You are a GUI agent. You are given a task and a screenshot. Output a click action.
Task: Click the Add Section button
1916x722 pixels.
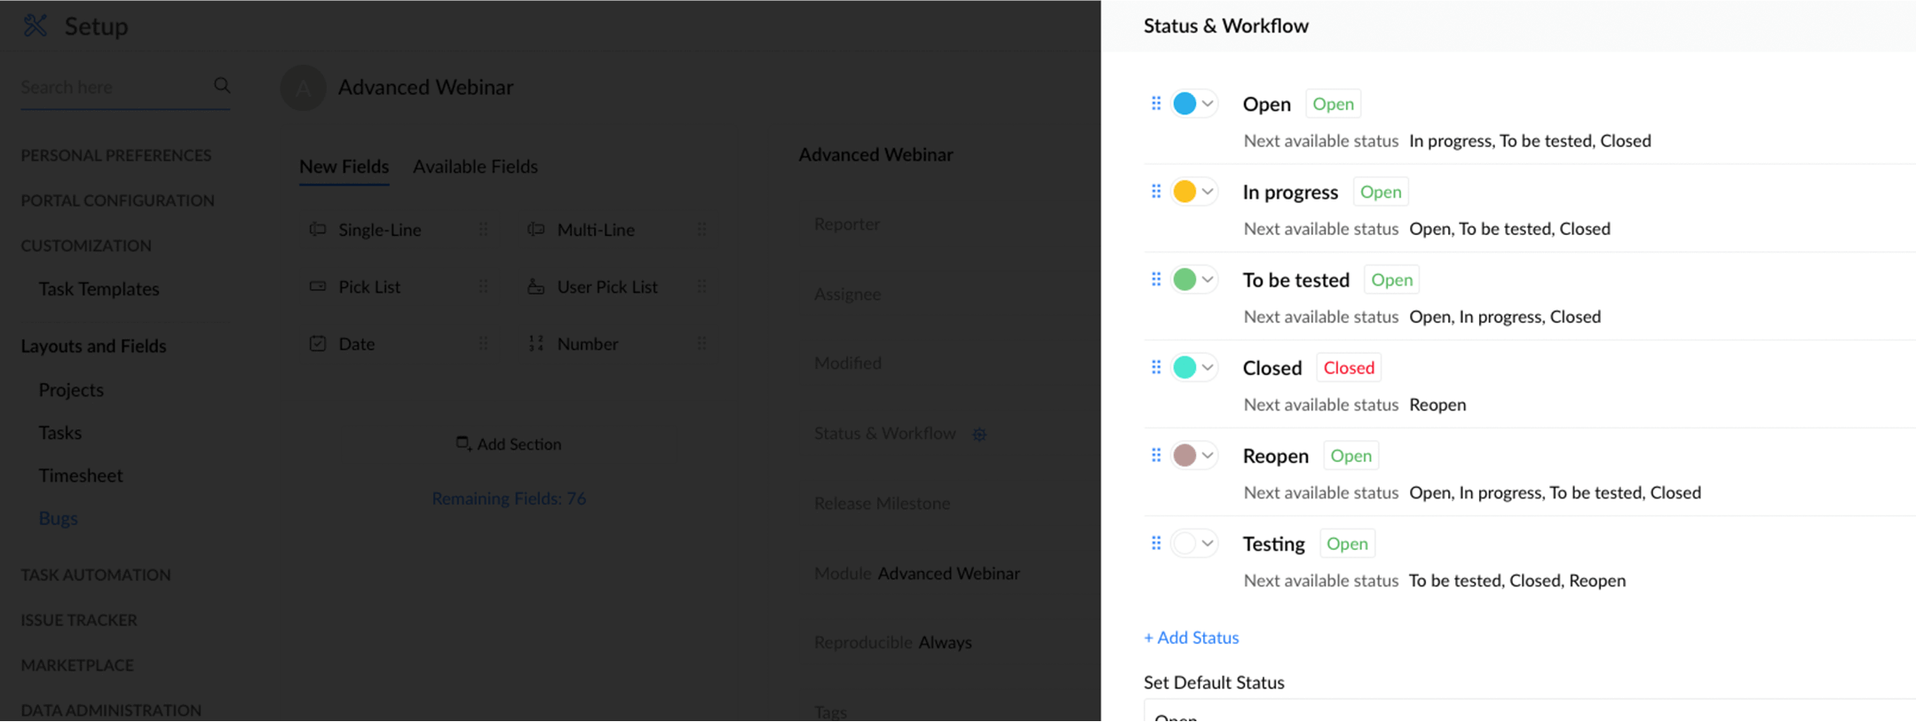click(x=509, y=443)
